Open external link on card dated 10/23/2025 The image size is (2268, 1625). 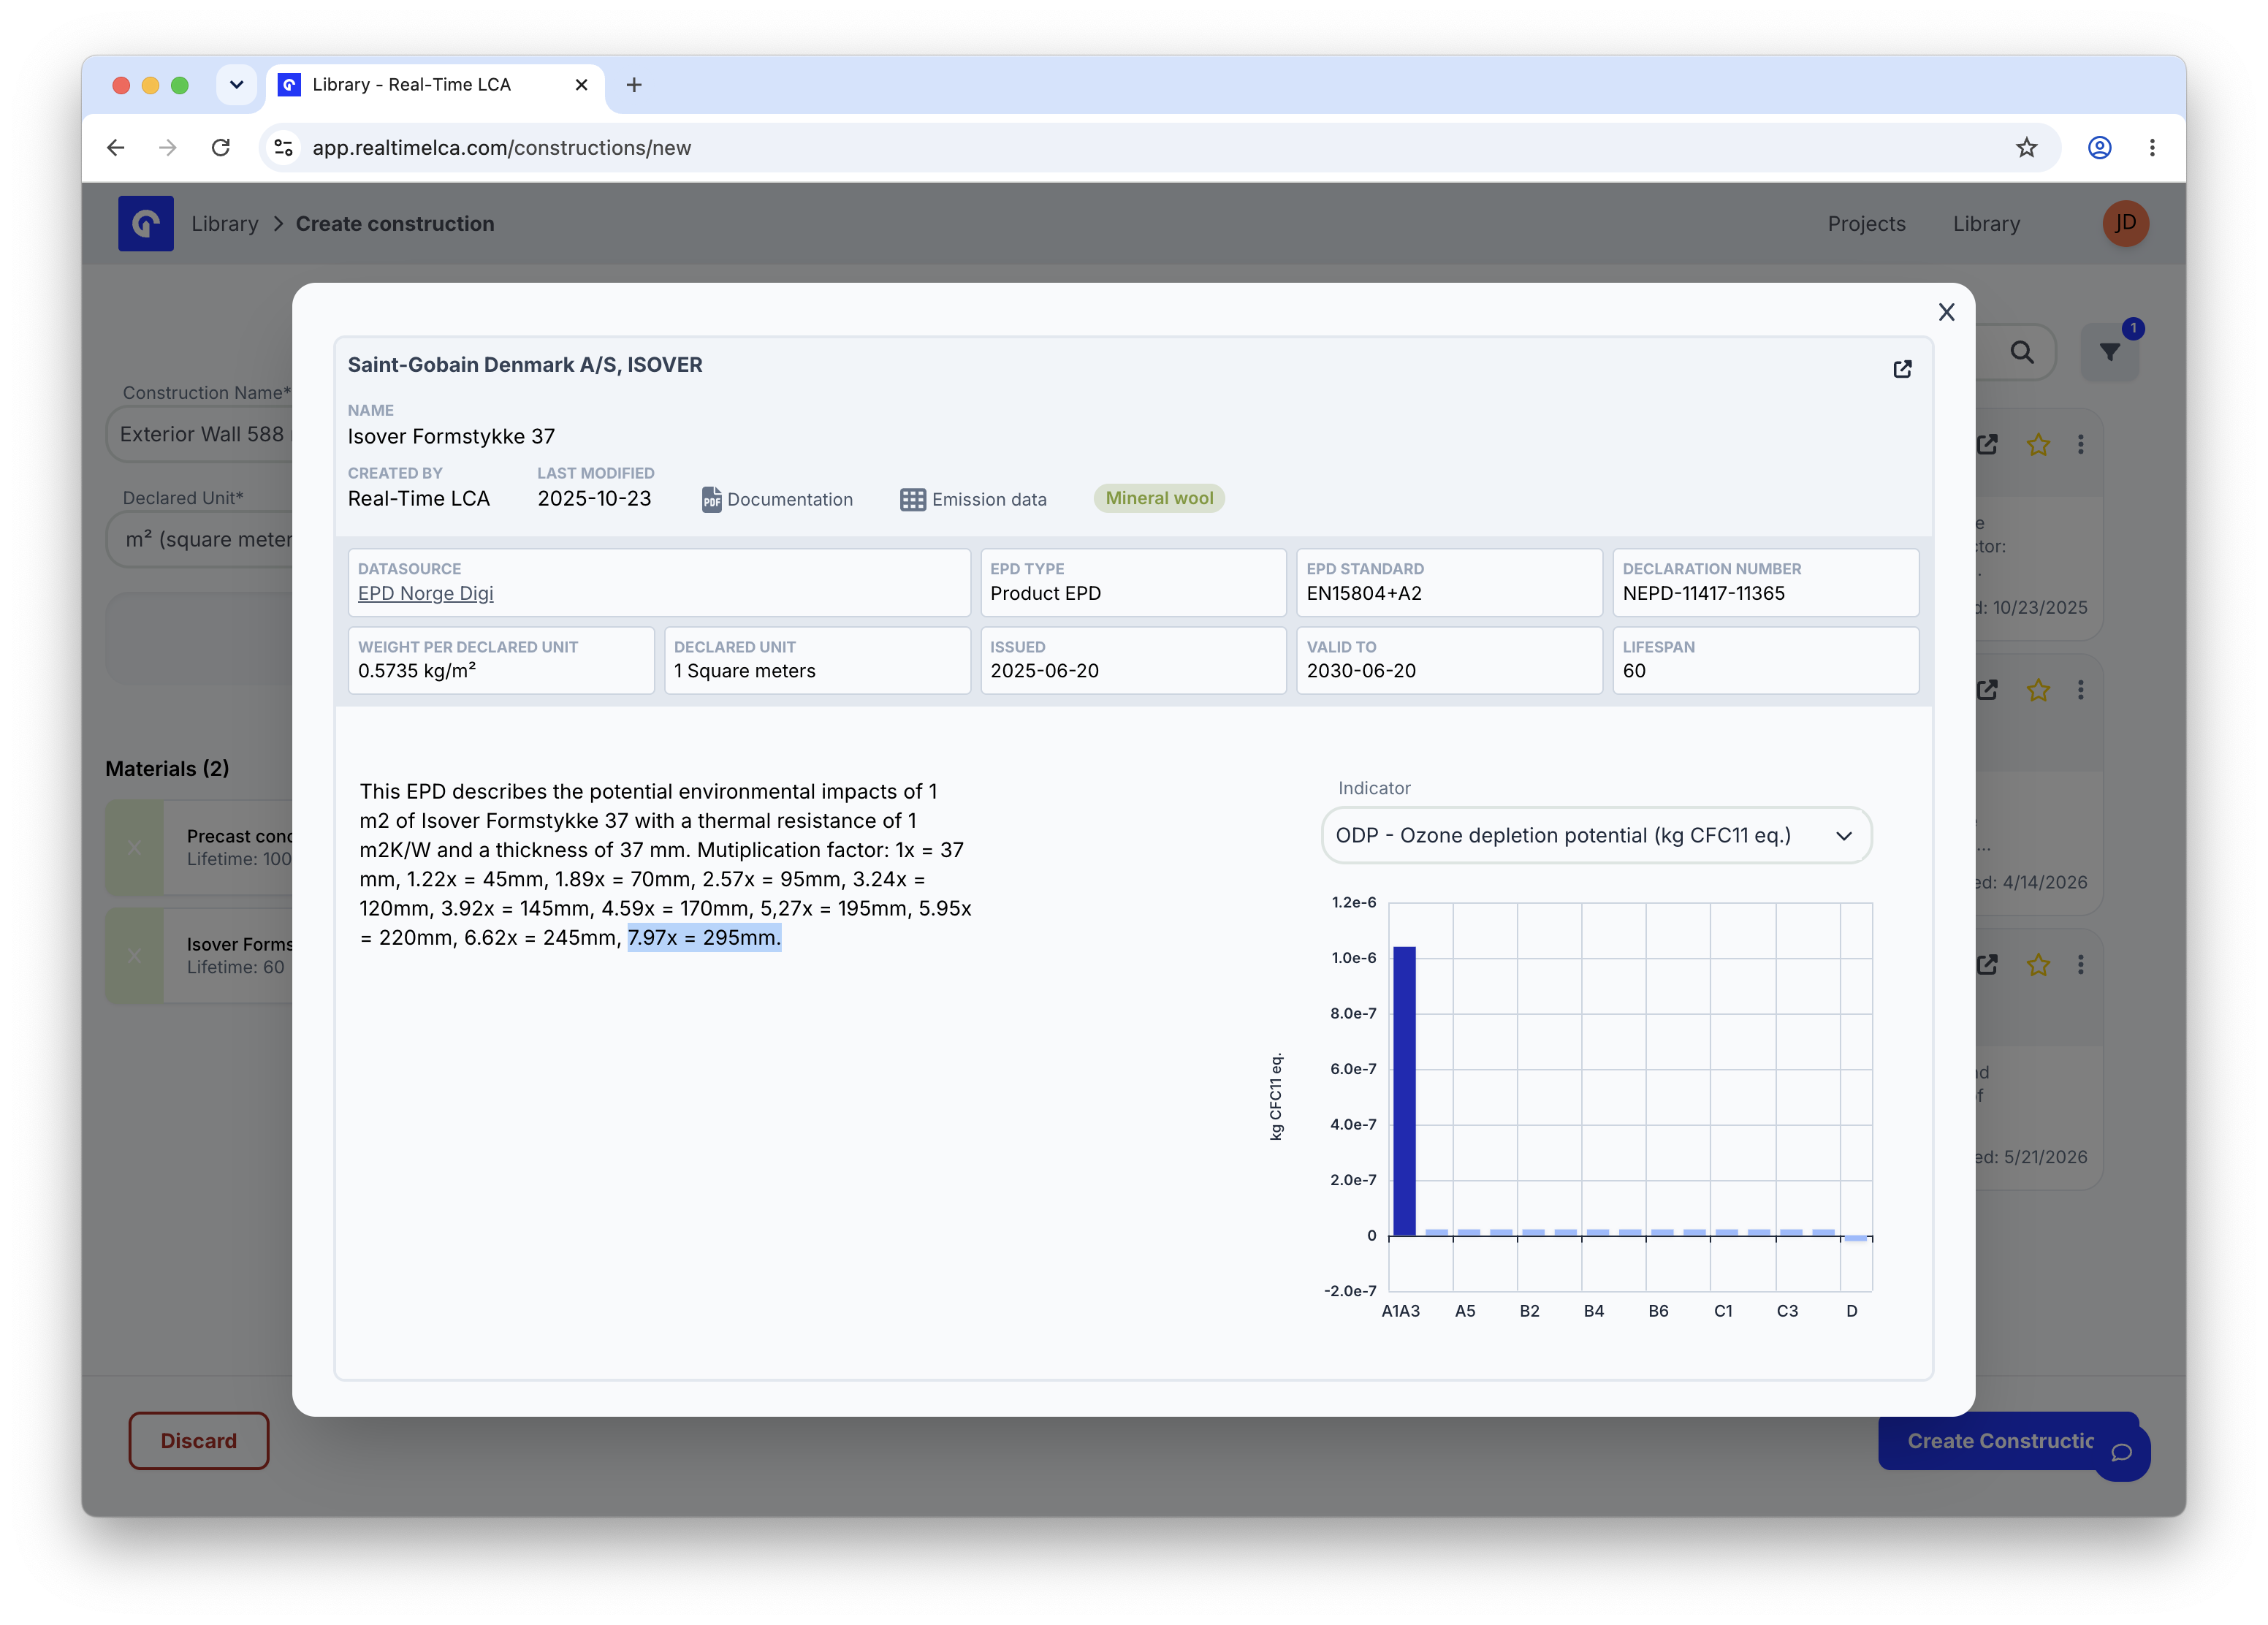[1987, 444]
